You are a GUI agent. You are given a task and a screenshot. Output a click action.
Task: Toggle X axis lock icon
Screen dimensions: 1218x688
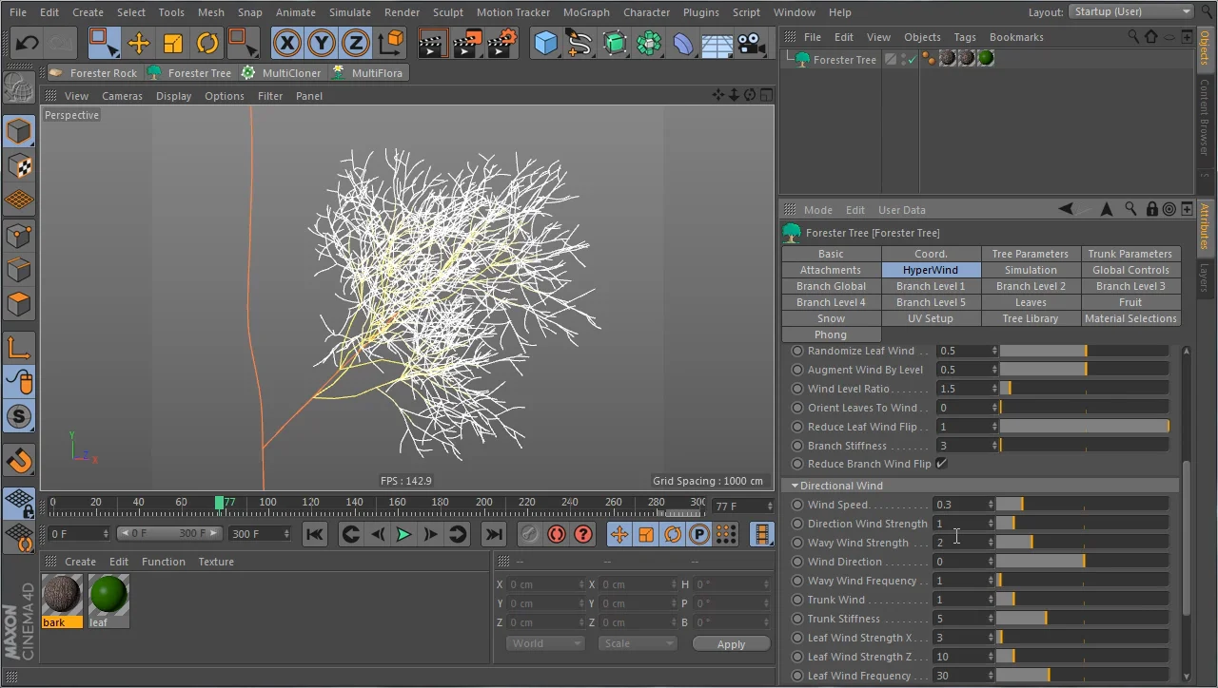287,43
